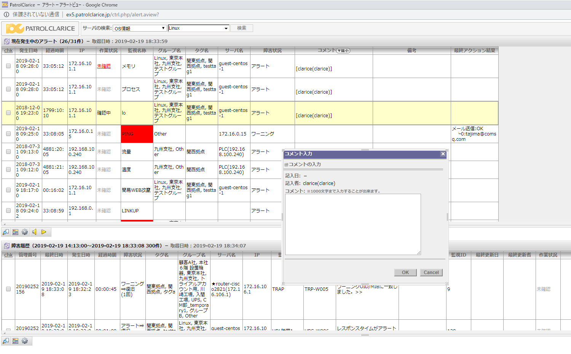Click the 検索 search button

242,28
